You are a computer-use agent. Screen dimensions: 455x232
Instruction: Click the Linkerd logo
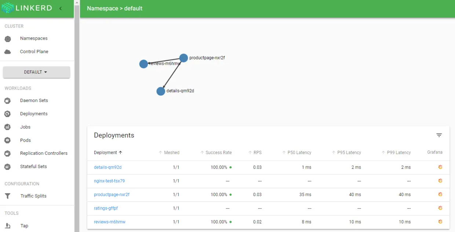click(x=26, y=8)
